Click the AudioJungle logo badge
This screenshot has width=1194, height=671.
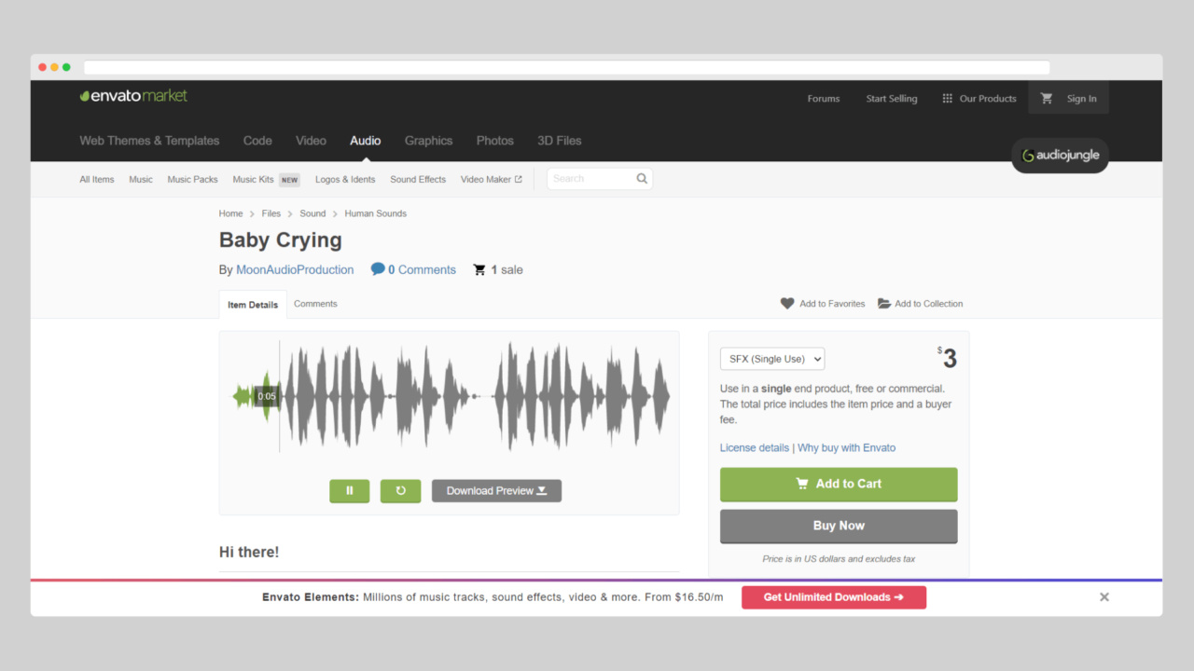tap(1060, 156)
